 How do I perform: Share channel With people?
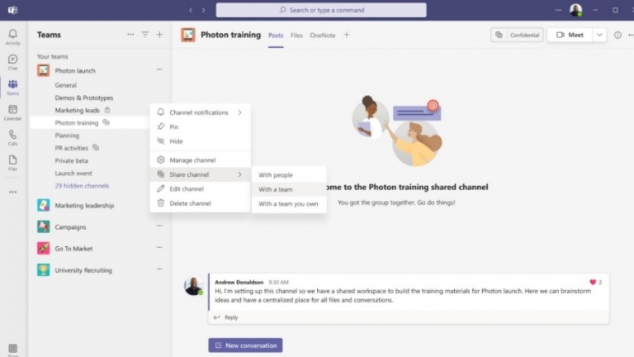click(x=289, y=175)
